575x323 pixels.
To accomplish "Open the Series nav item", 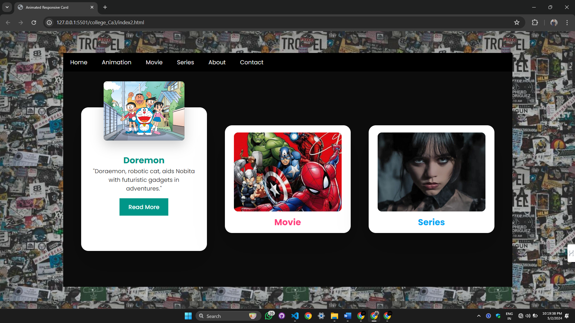I will point(185,62).
